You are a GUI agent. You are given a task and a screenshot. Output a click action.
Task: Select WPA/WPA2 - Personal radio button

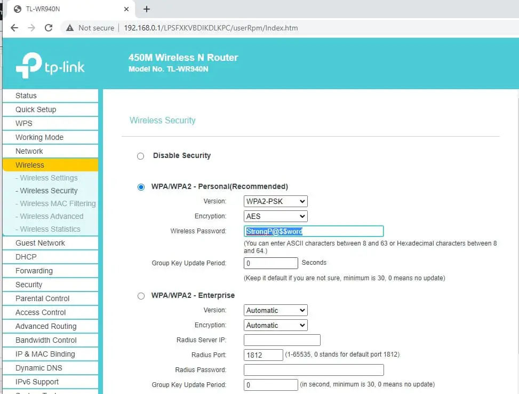pyautogui.click(x=141, y=187)
